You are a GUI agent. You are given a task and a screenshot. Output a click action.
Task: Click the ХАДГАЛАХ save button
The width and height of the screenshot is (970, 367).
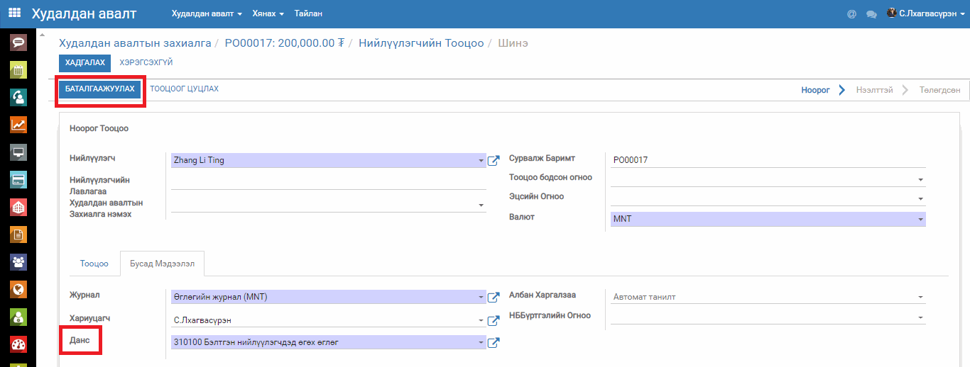point(85,63)
